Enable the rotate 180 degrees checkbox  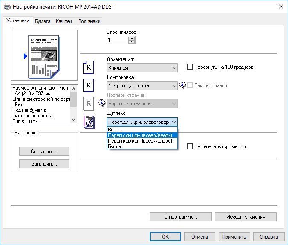(190, 67)
